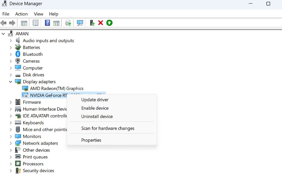Click the red X Uninstall device icon

(x=101, y=23)
